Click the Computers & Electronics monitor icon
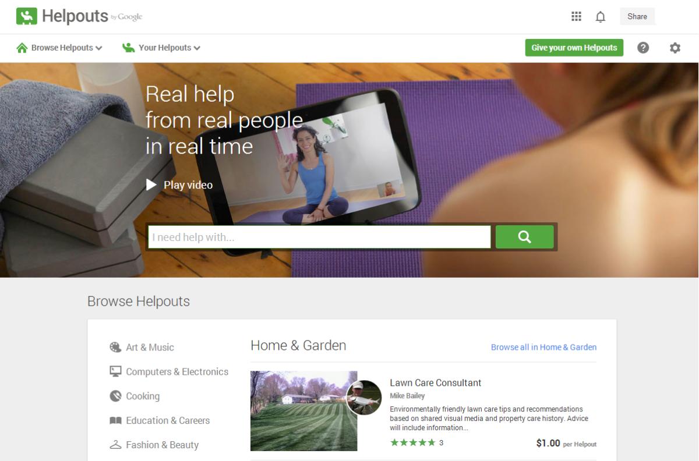 point(115,371)
